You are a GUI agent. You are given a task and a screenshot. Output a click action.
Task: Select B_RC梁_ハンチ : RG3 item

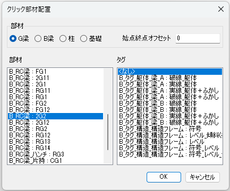[x=56, y=154]
